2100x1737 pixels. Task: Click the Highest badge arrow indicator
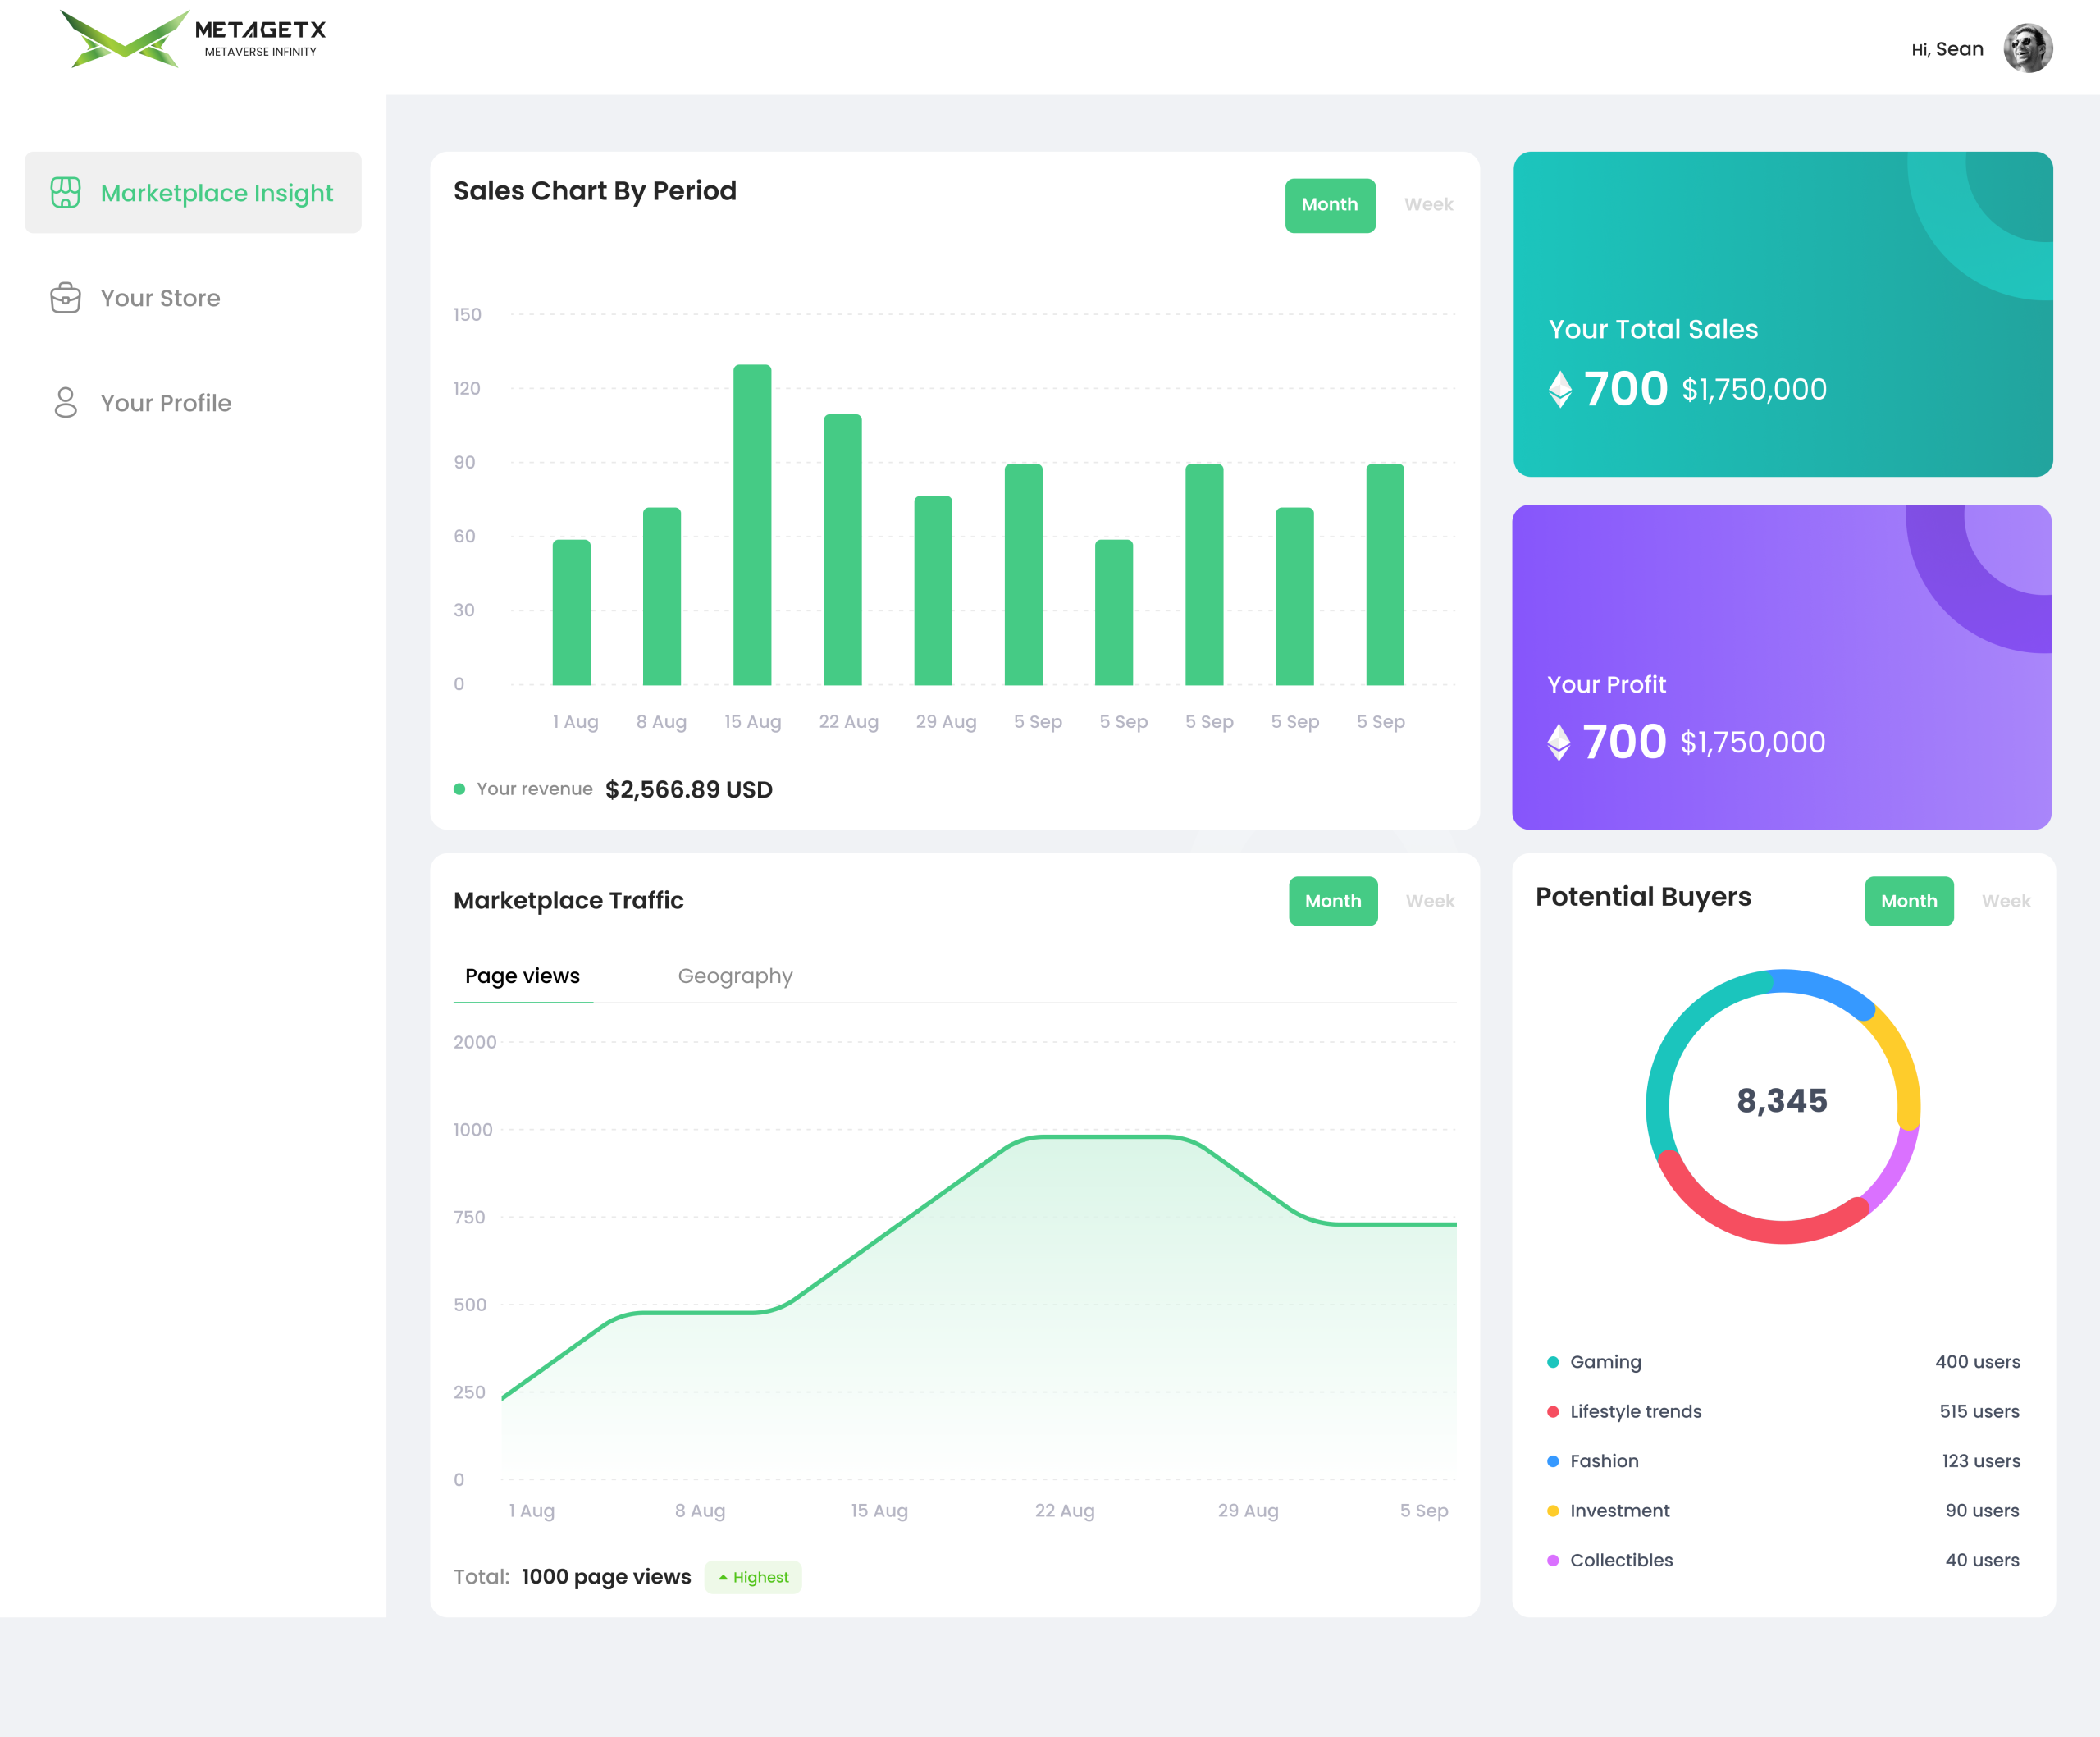pyautogui.click(x=723, y=1577)
